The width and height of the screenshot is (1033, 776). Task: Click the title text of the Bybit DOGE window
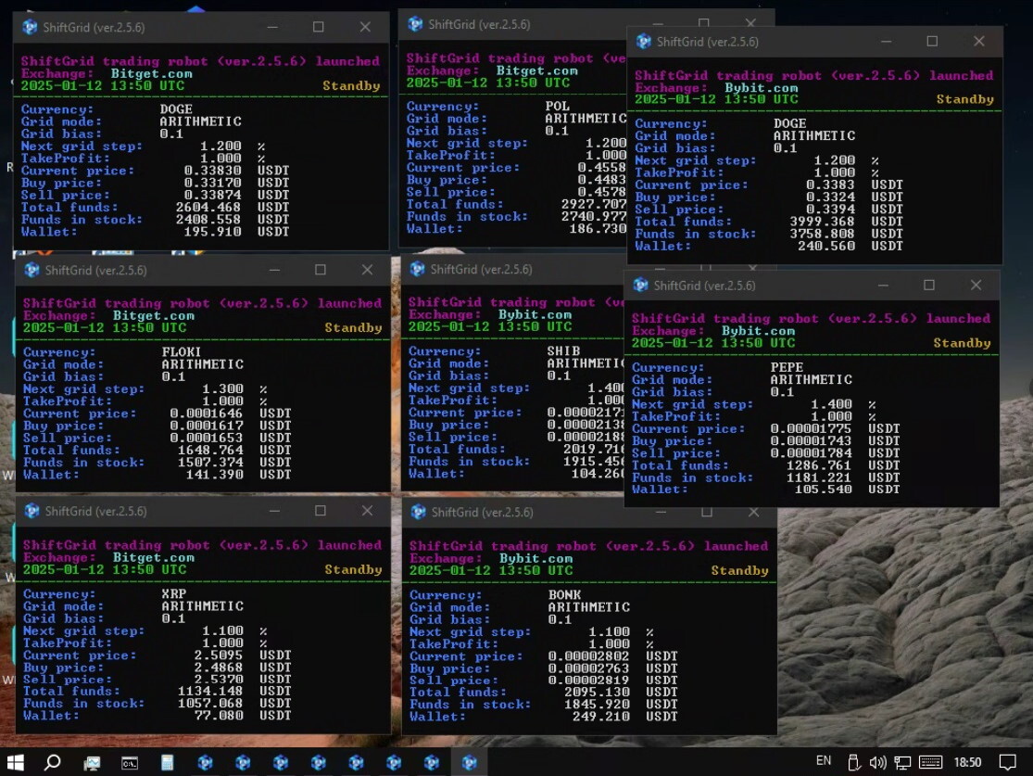708,43
